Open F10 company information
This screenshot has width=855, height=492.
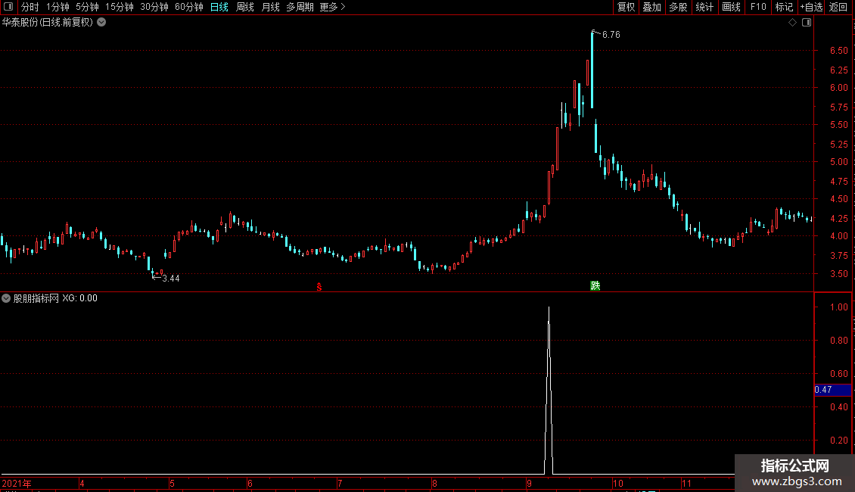pyautogui.click(x=758, y=7)
